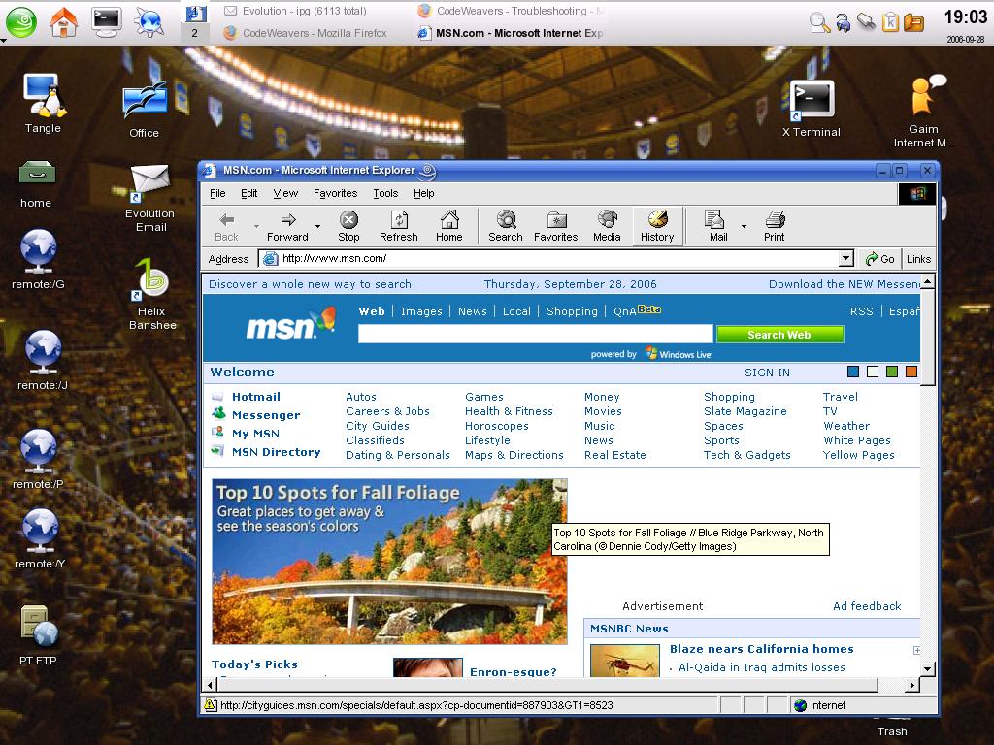Image resolution: width=994 pixels, height=745 pixels.
Task: Open the home folder desktop icon
Action: [36, 183]
